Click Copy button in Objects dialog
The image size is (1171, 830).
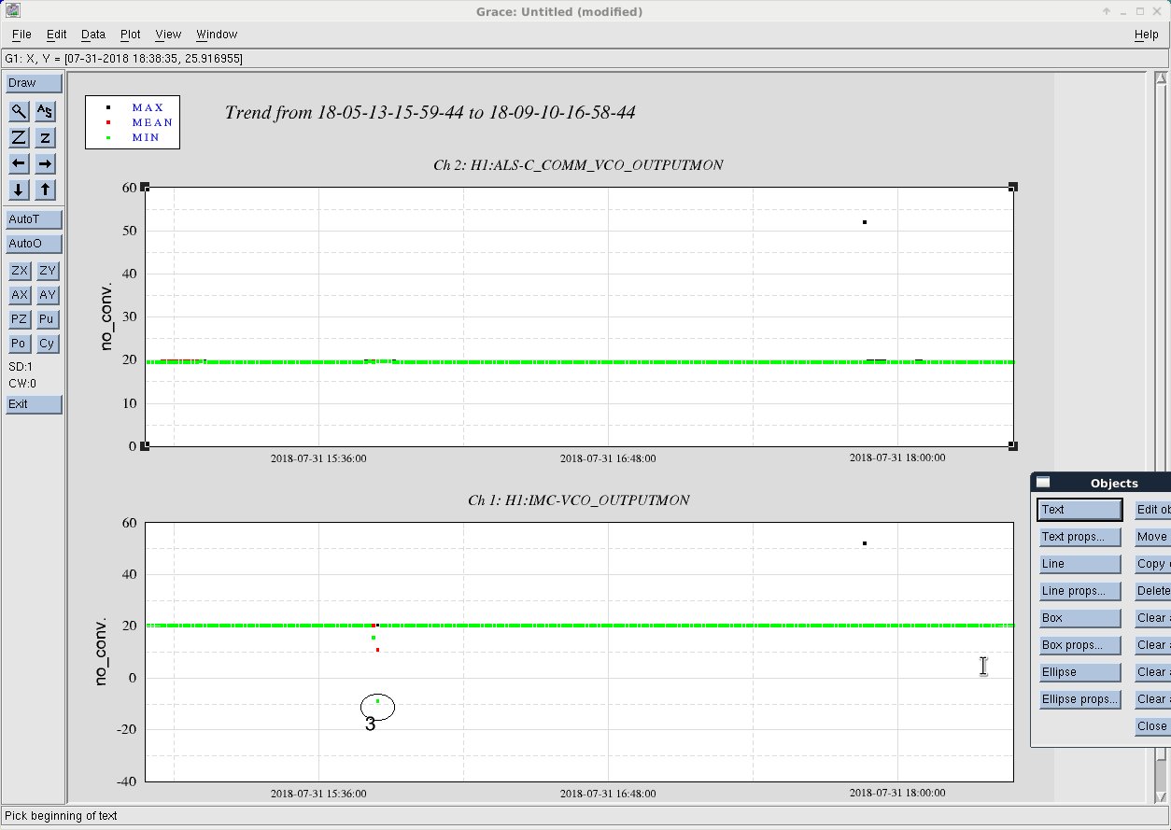click(x=1152, y=564)
